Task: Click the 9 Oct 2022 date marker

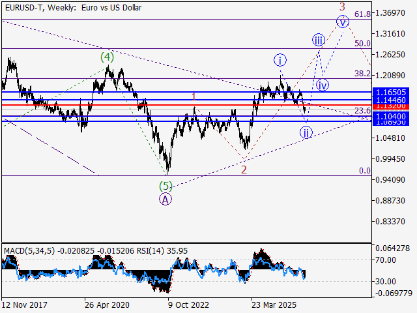Action: 188,305
